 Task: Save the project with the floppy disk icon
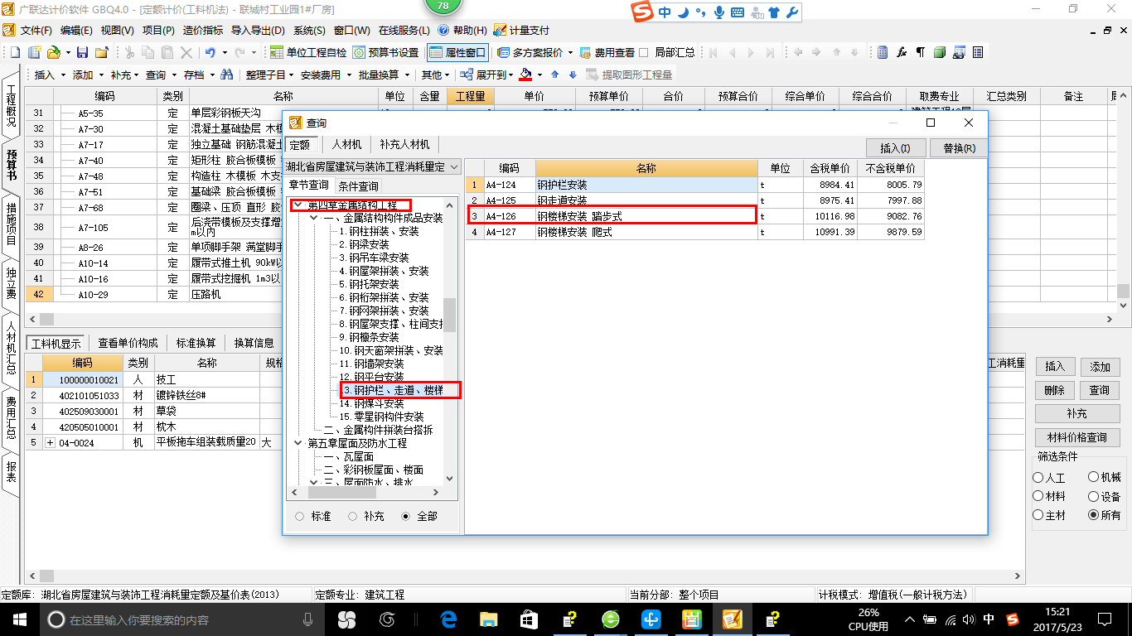(82, 52)
